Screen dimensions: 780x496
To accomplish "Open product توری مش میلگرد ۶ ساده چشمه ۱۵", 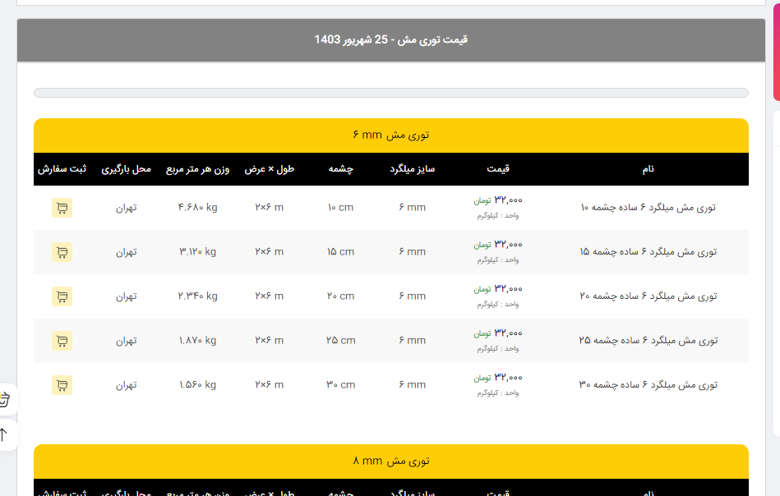I will pyautogui.click(x=648, y=252).
